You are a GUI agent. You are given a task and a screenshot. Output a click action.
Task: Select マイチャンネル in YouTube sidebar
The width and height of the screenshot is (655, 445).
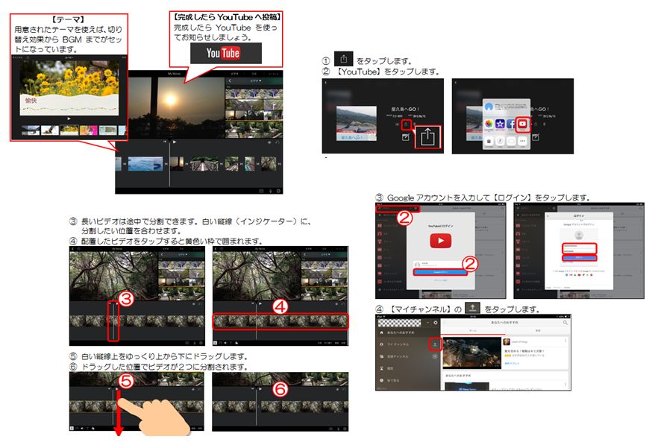398,345
